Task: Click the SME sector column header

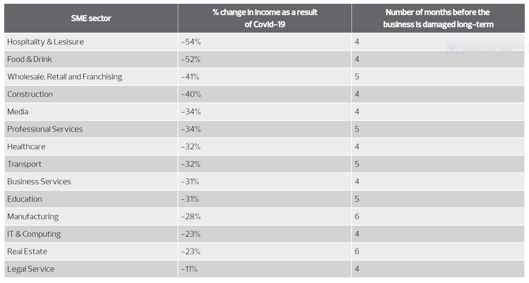Action: tap(91, 18)
